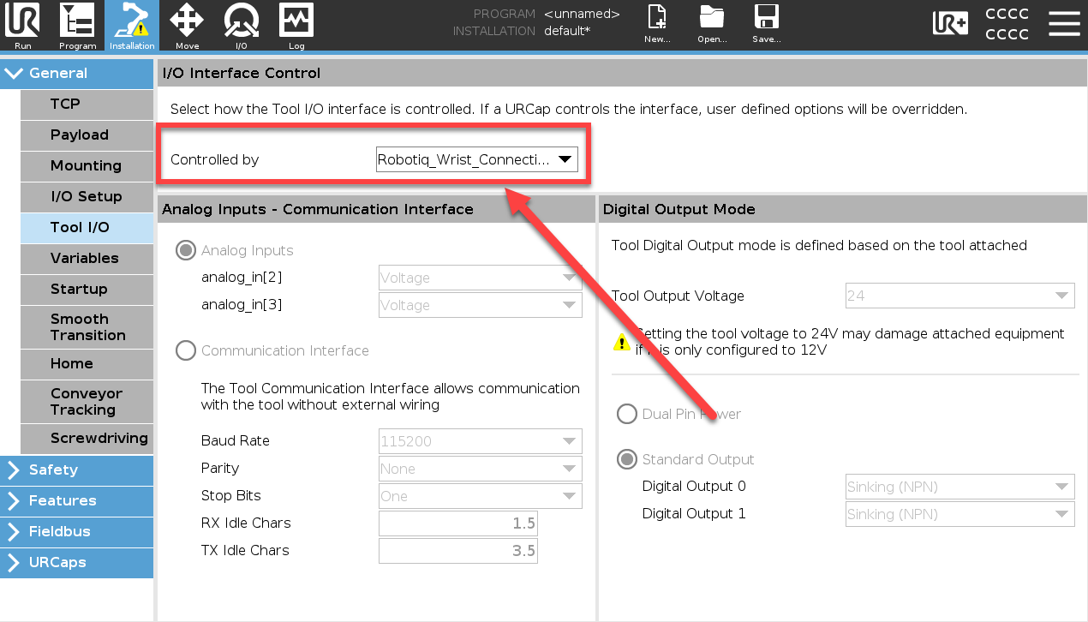Screen dimensions: 1088x622
Task: Click the TX Idle Chars field
Action: point(458,551)
